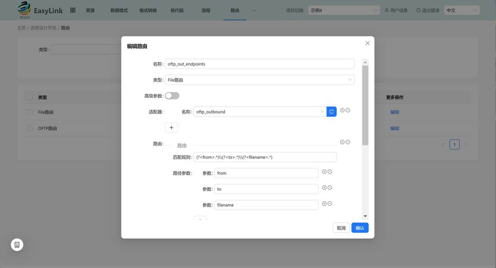The height and width of the screenshot is (268, 496).
Task: Add a parameter after 'to' field
Action: (324, 188)
